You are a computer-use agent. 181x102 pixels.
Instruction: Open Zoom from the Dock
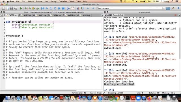click(138, 98)
